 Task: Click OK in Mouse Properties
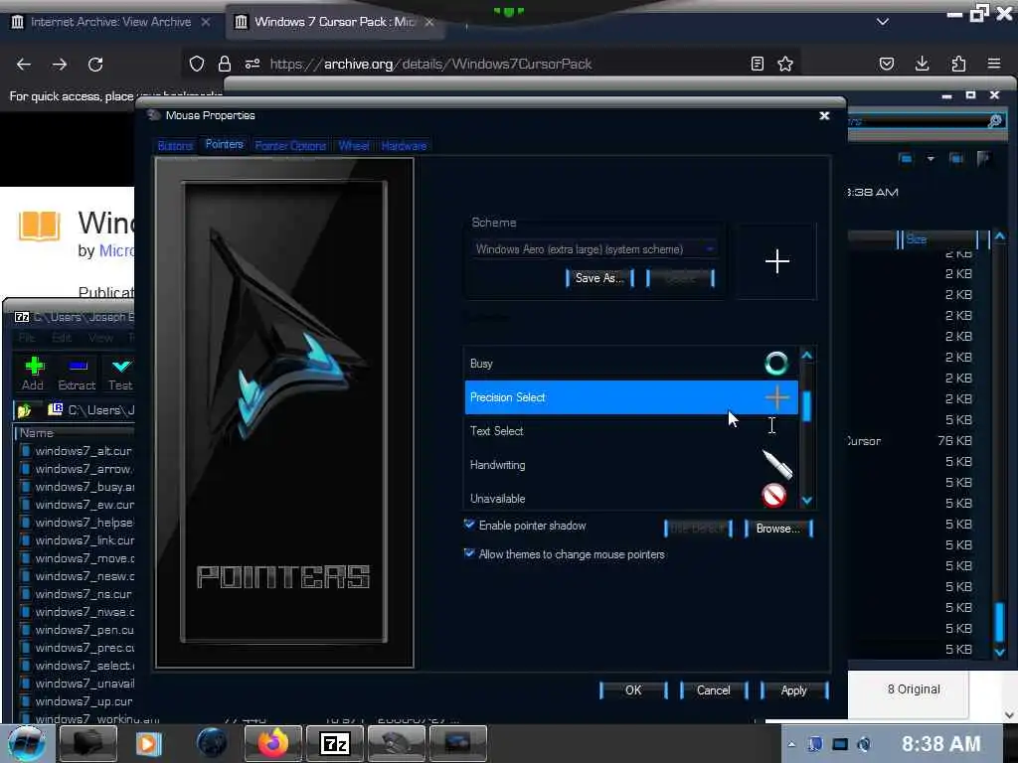[633, 690]
